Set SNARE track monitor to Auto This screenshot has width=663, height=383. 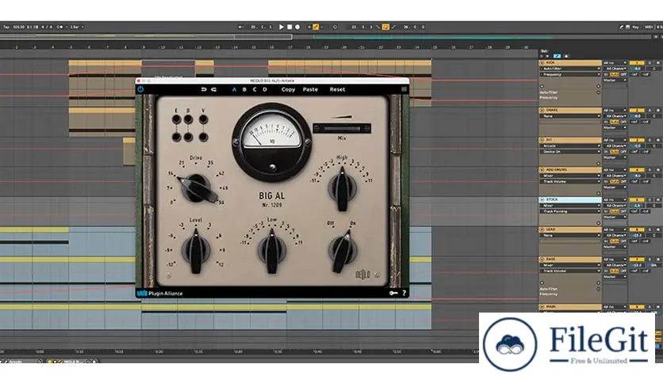[x=615, y=122]
